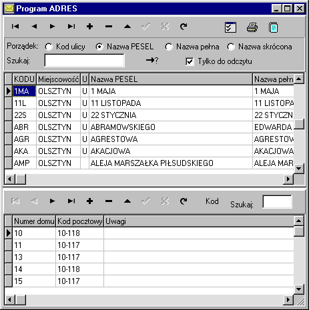
Task: Uncheck Tylko do odczytu checkbox
Action: tap(190, 61)
